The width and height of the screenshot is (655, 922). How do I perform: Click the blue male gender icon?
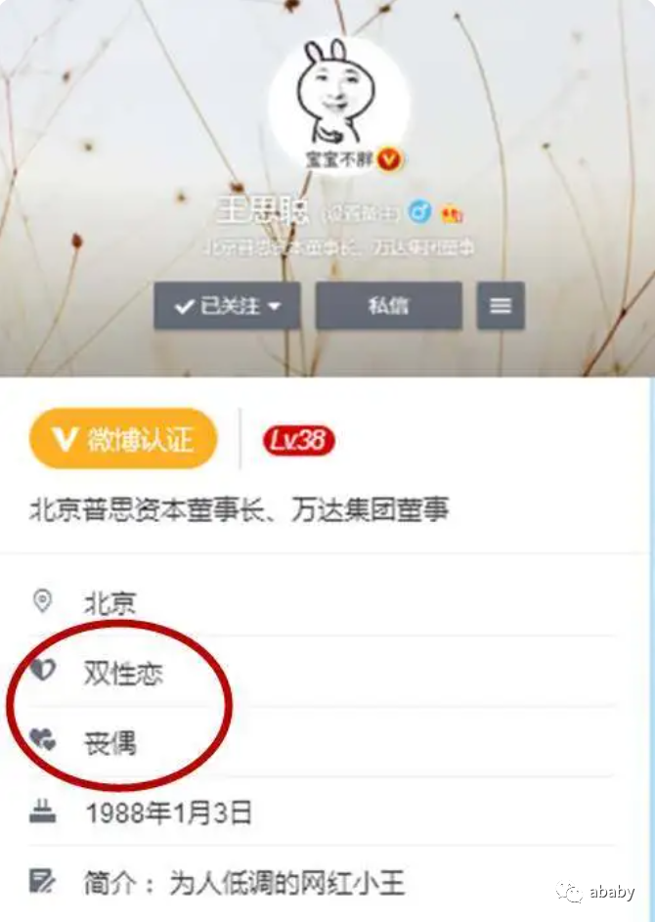click(419, 211)
